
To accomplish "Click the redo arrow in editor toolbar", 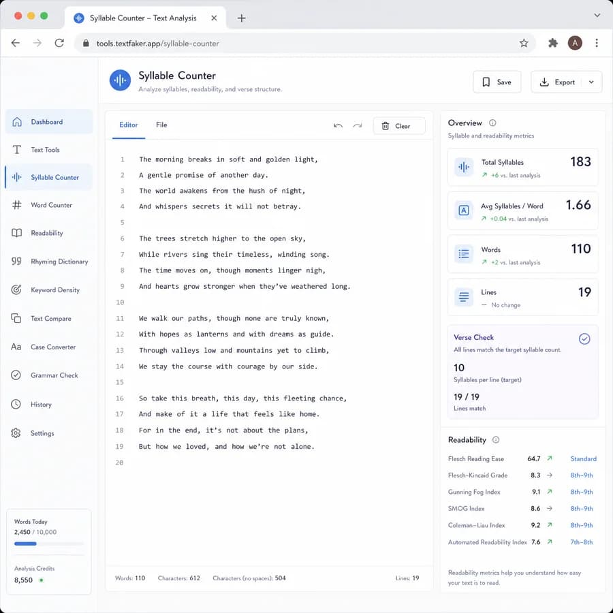I will [x=358, y=126].
